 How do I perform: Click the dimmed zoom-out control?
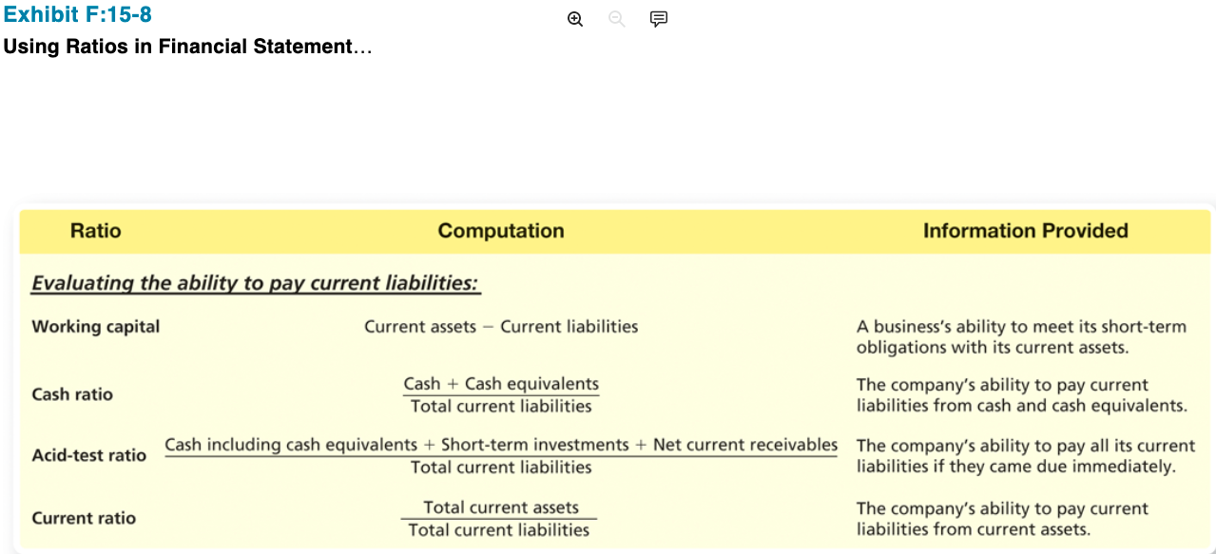click(616, 18)
